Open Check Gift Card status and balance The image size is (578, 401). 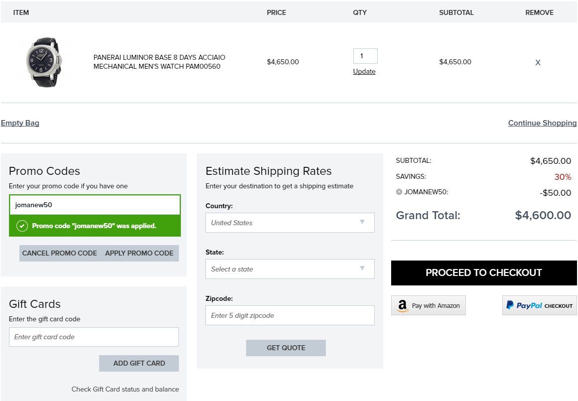[x=126, y=389]
